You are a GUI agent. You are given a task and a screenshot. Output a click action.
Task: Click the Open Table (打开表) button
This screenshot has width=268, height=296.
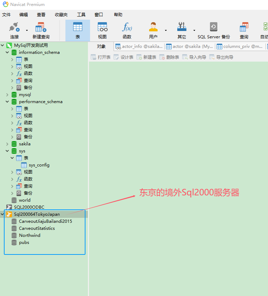(101, 57)
